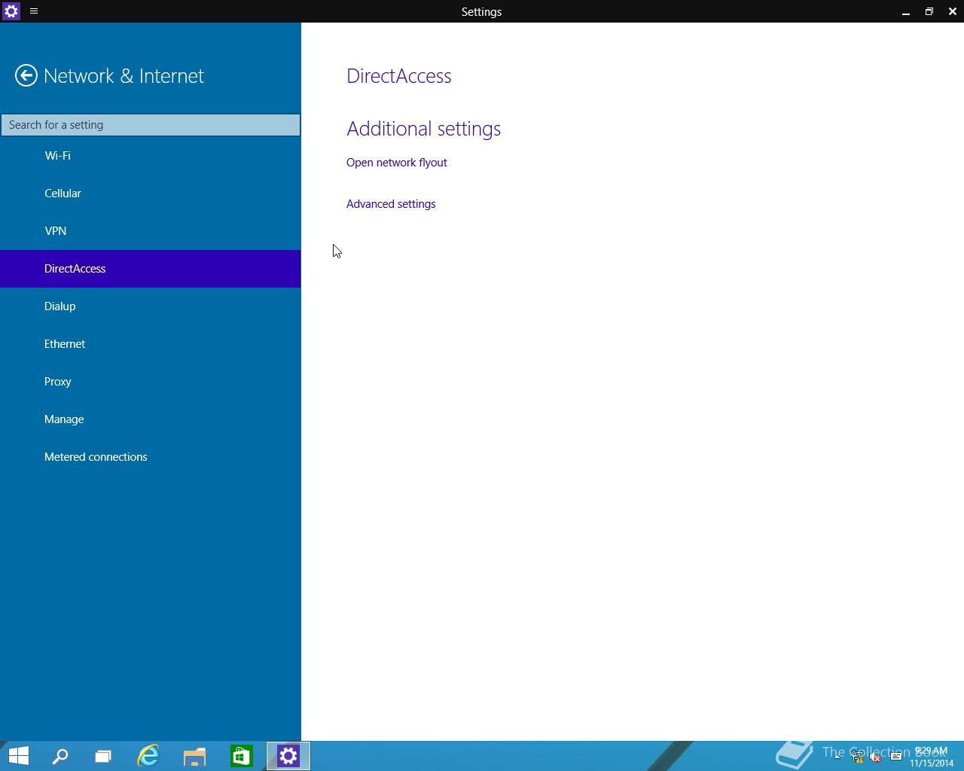Screen dimensions: 964x771
Task: Open Task View on the taskbar
Action: click(103, 756)
